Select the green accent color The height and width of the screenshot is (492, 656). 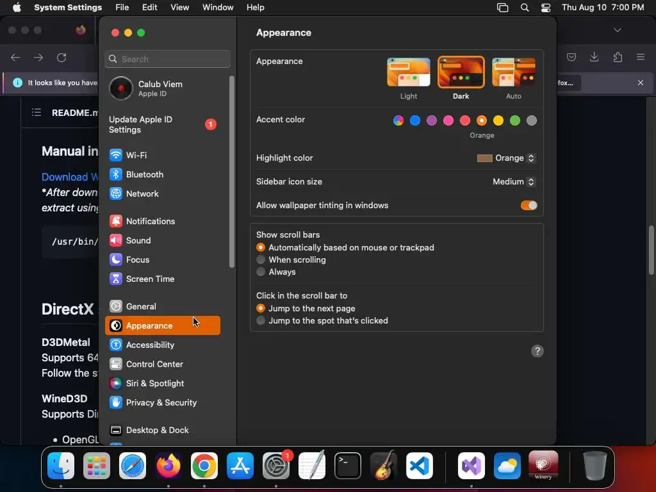coord(515,120)
